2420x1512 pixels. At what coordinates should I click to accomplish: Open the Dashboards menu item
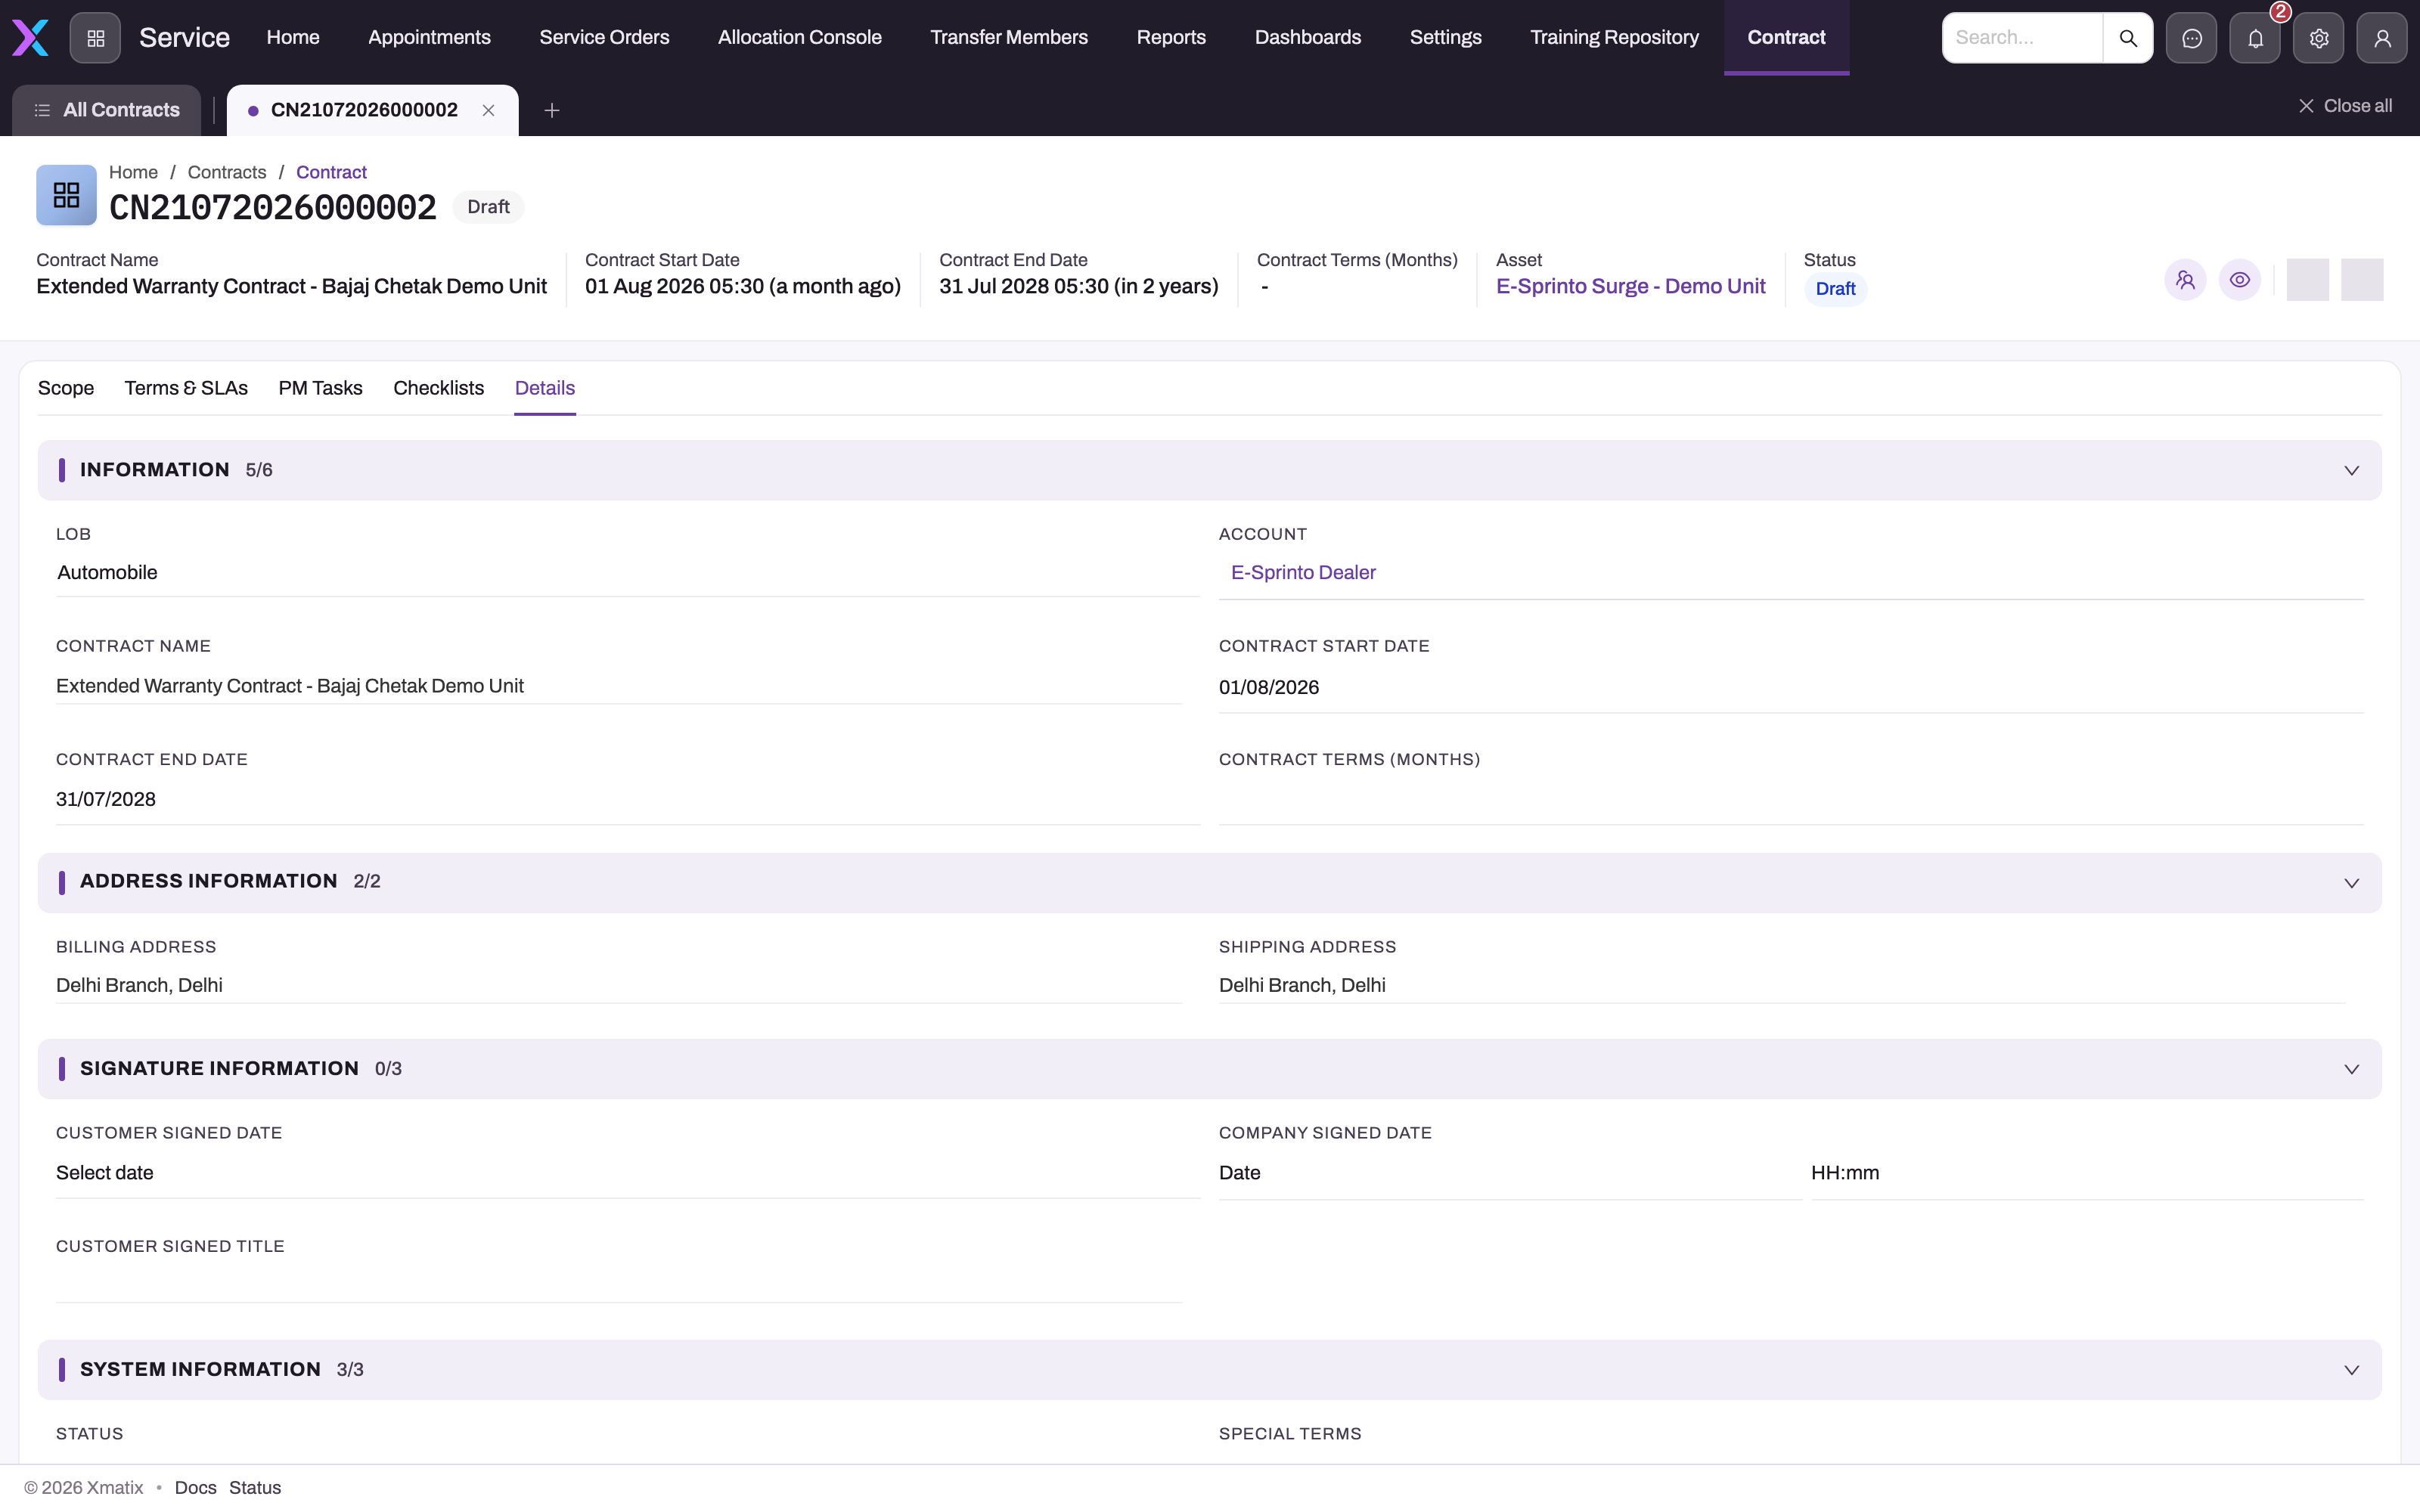1308,37
